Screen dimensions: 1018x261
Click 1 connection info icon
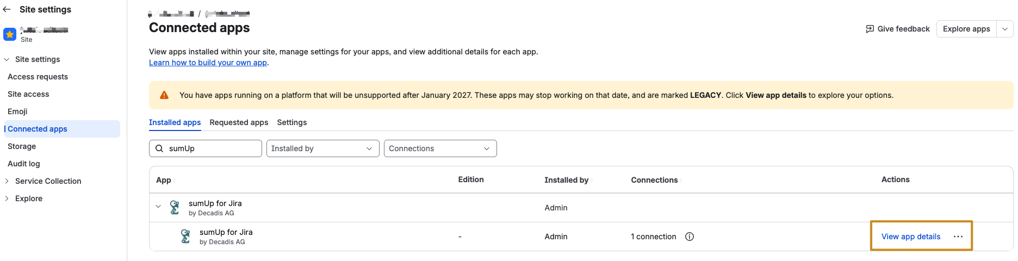click(x=690, y=237)
